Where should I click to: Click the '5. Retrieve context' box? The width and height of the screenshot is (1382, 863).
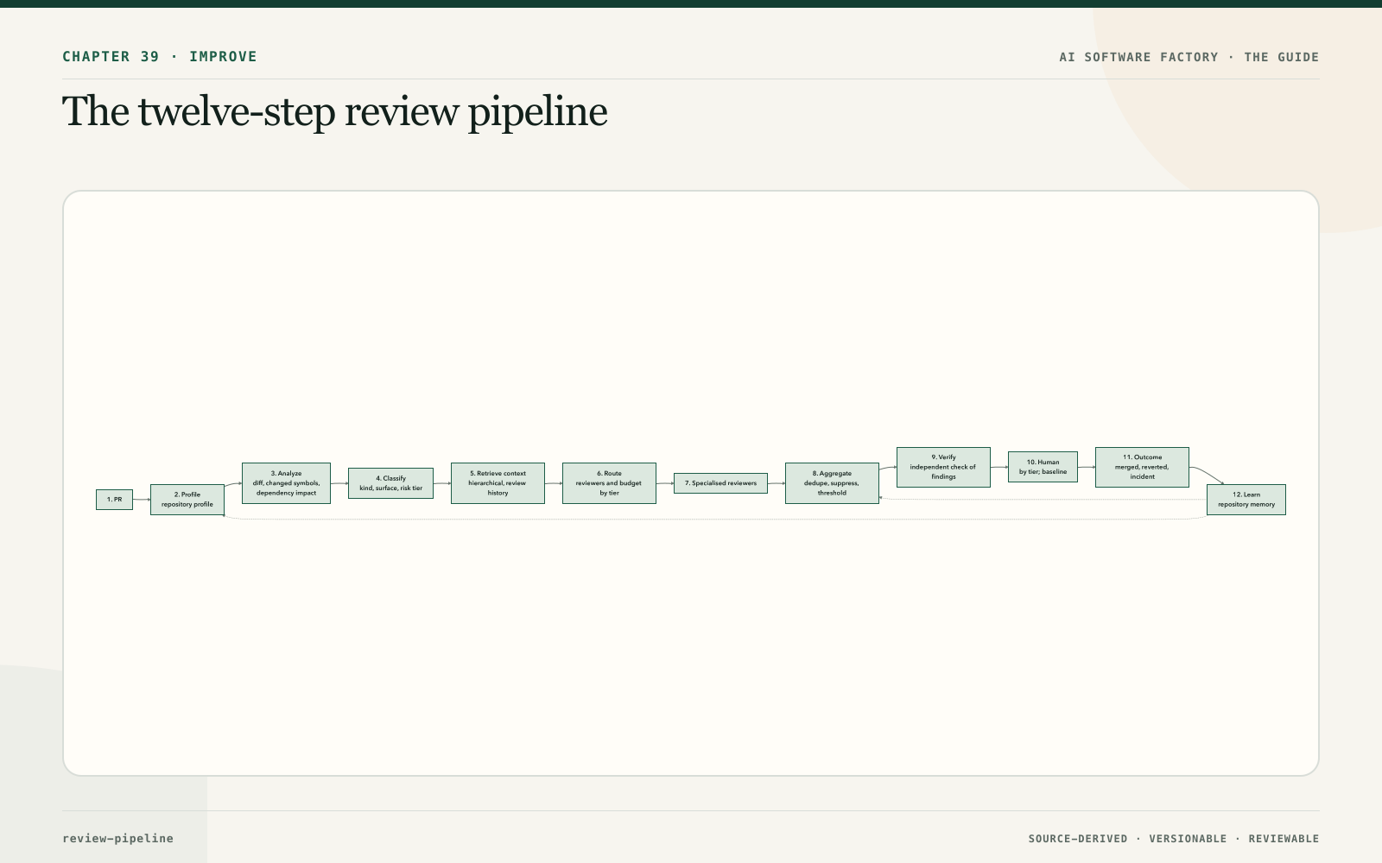pyautogui.click(x=498, y=483)
